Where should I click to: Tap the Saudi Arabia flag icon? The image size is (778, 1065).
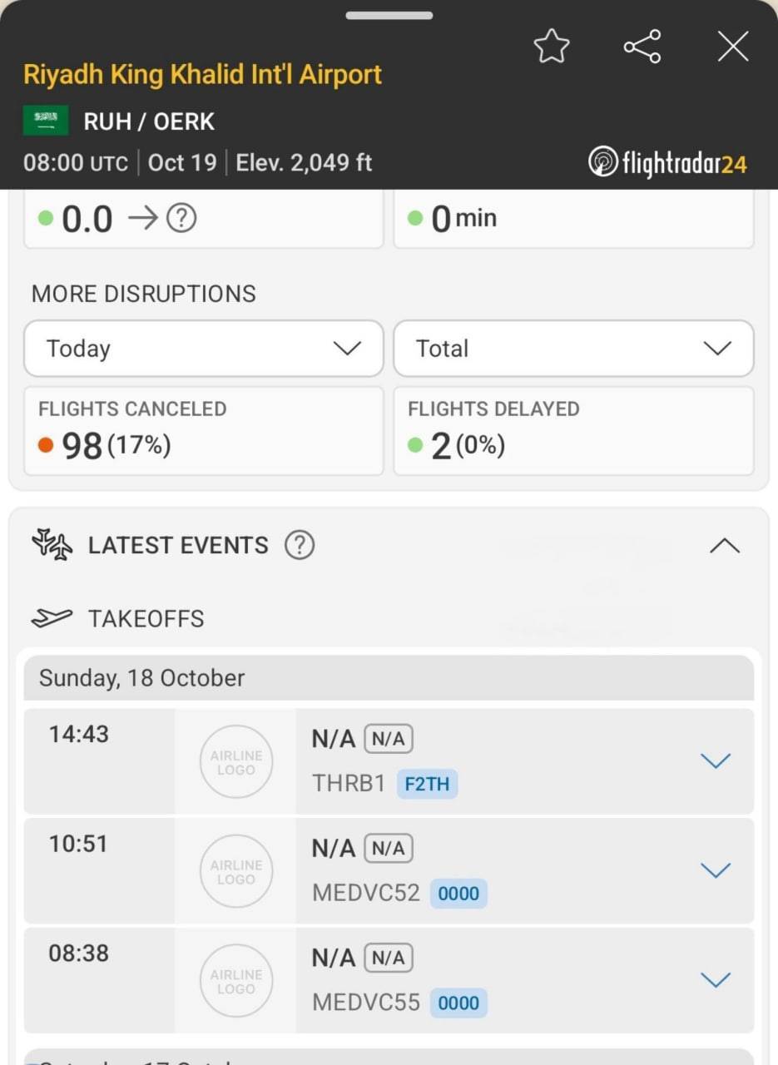(x=46, y=121)
